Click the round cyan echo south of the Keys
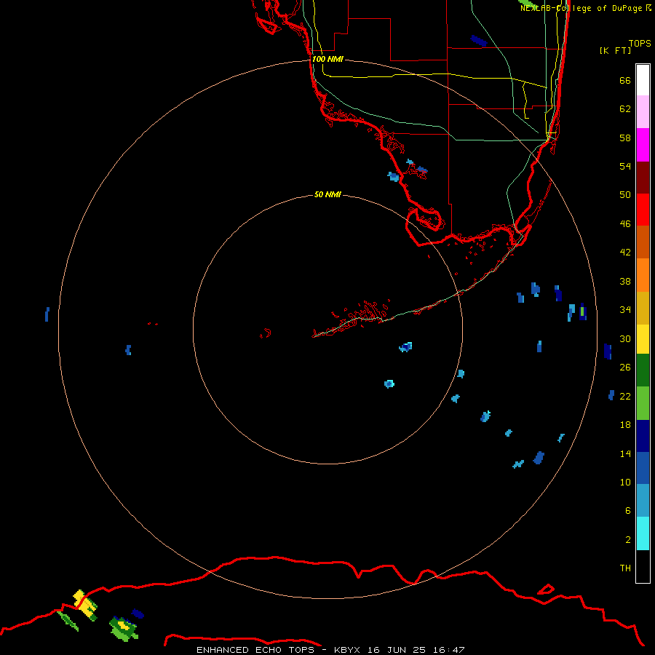The height and width of the screenshot is (655, 655). [x=389, y=384]
